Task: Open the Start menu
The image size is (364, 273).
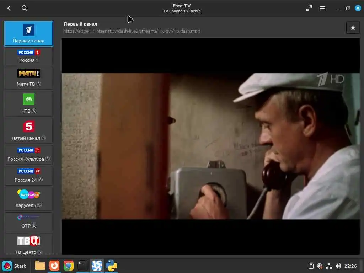Action: pos(14,266)
